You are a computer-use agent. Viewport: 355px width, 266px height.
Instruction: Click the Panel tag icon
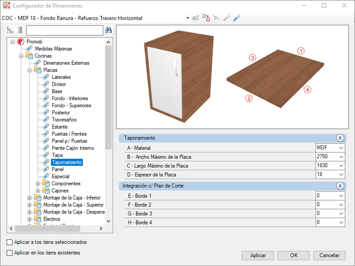46,169
